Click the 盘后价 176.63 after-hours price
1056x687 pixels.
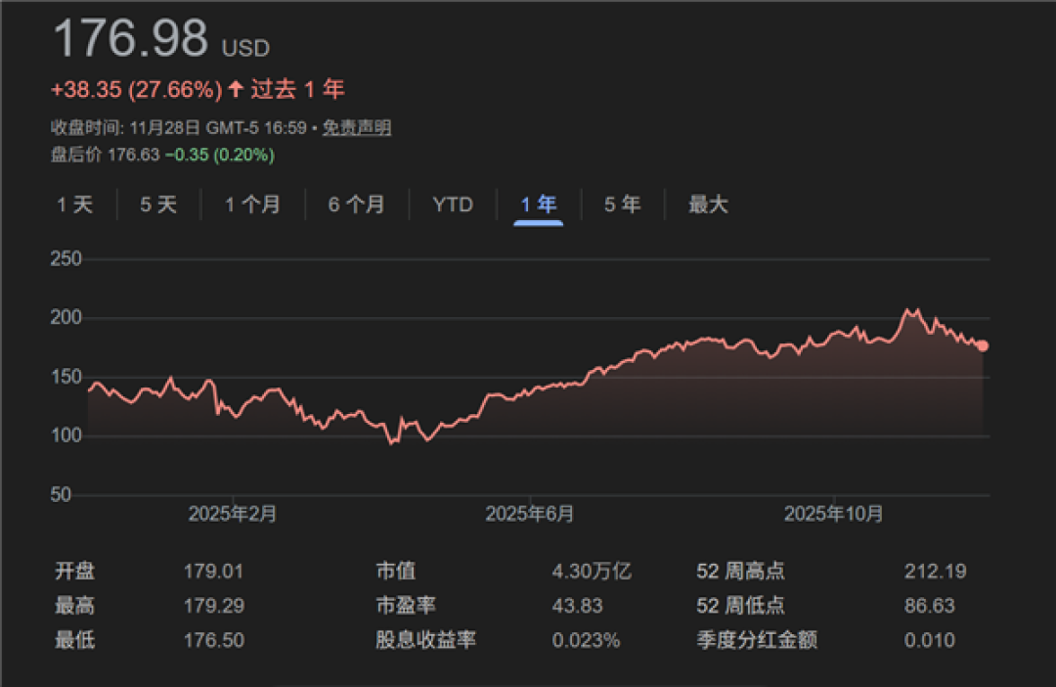[x=105, y=155]
